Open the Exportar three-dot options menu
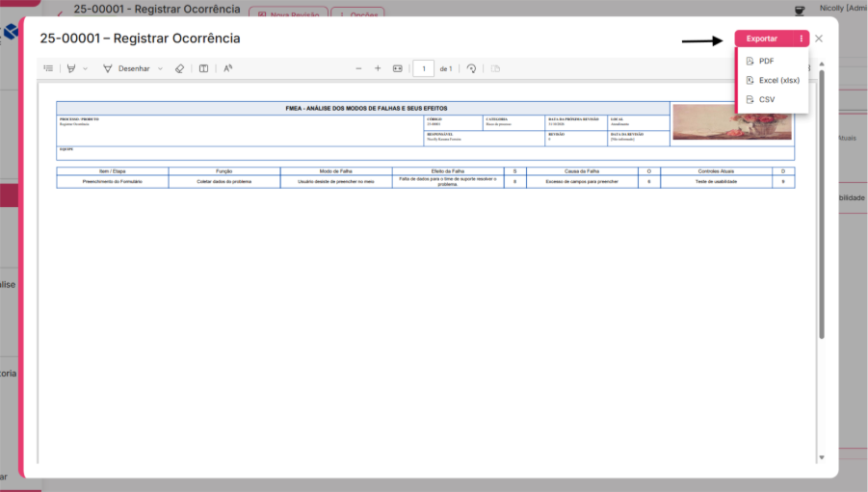 pos(801,39)
